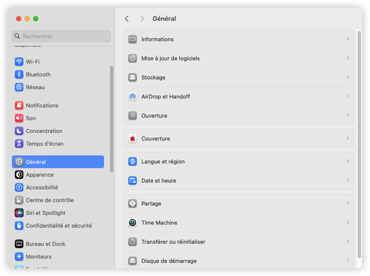Open Transférer ou réinitialiser label text

click(173, 242)
